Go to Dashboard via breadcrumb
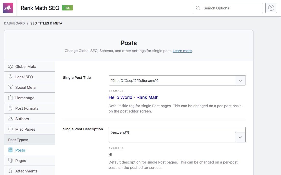 pyautogui.click(x=15, y=23)
